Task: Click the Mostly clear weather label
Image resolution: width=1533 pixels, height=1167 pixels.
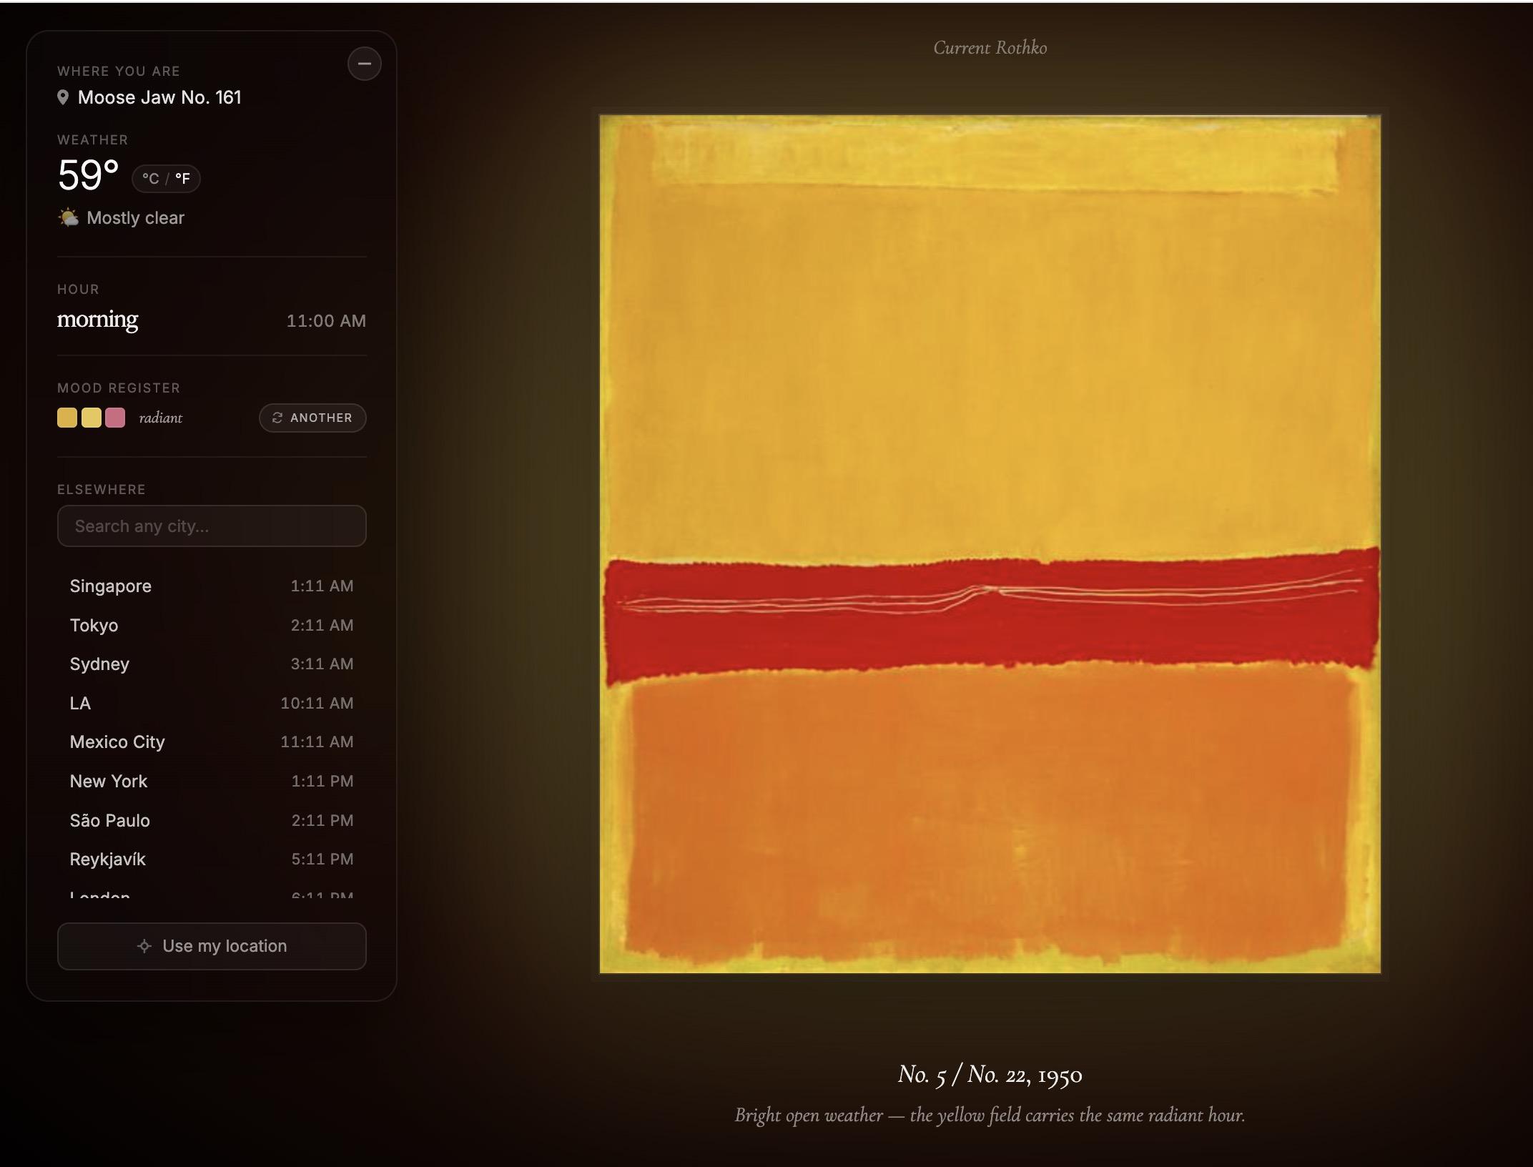Action: (x=135, y=218)
